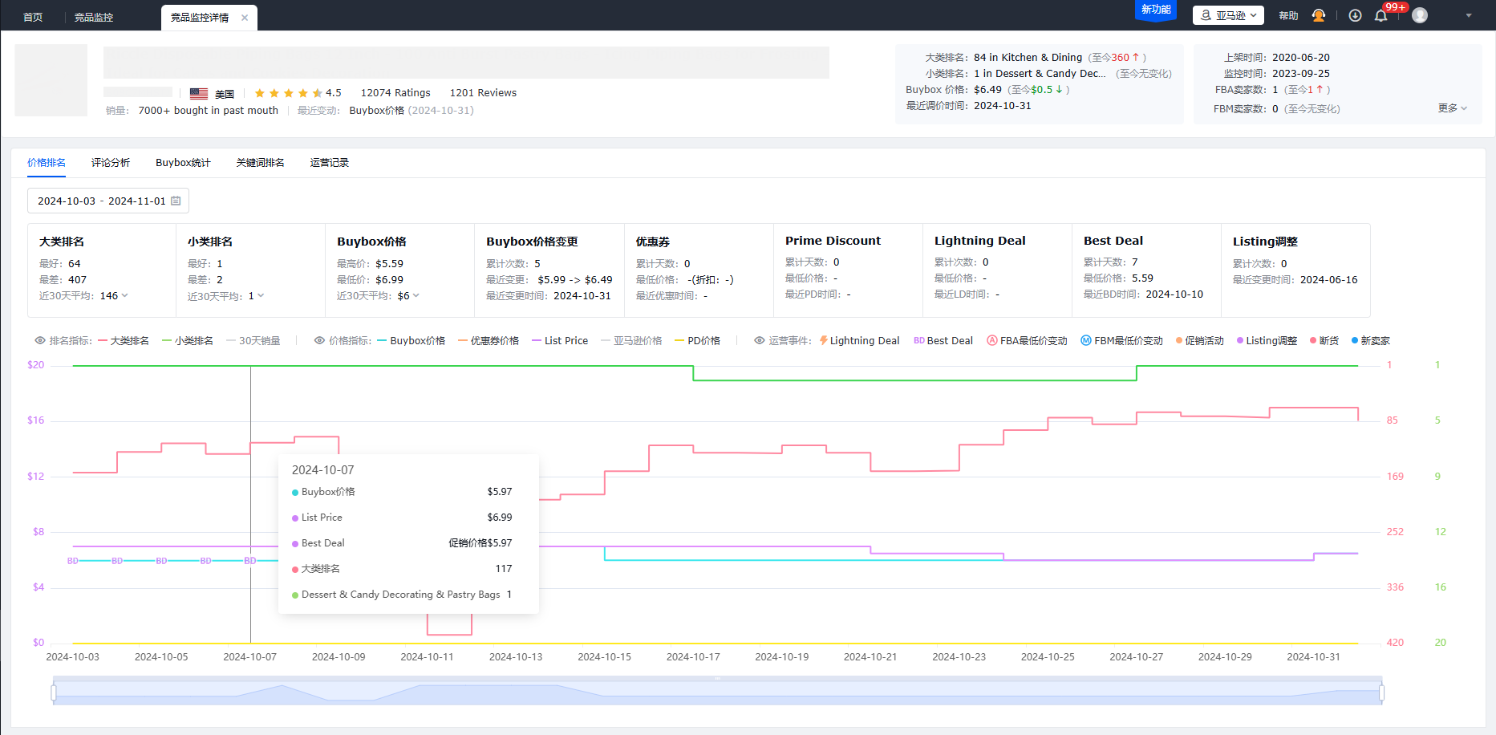Viewport: 1496px width, 735px height.
Task: Toggle 30天销量 series in legend
Action: 253,340
